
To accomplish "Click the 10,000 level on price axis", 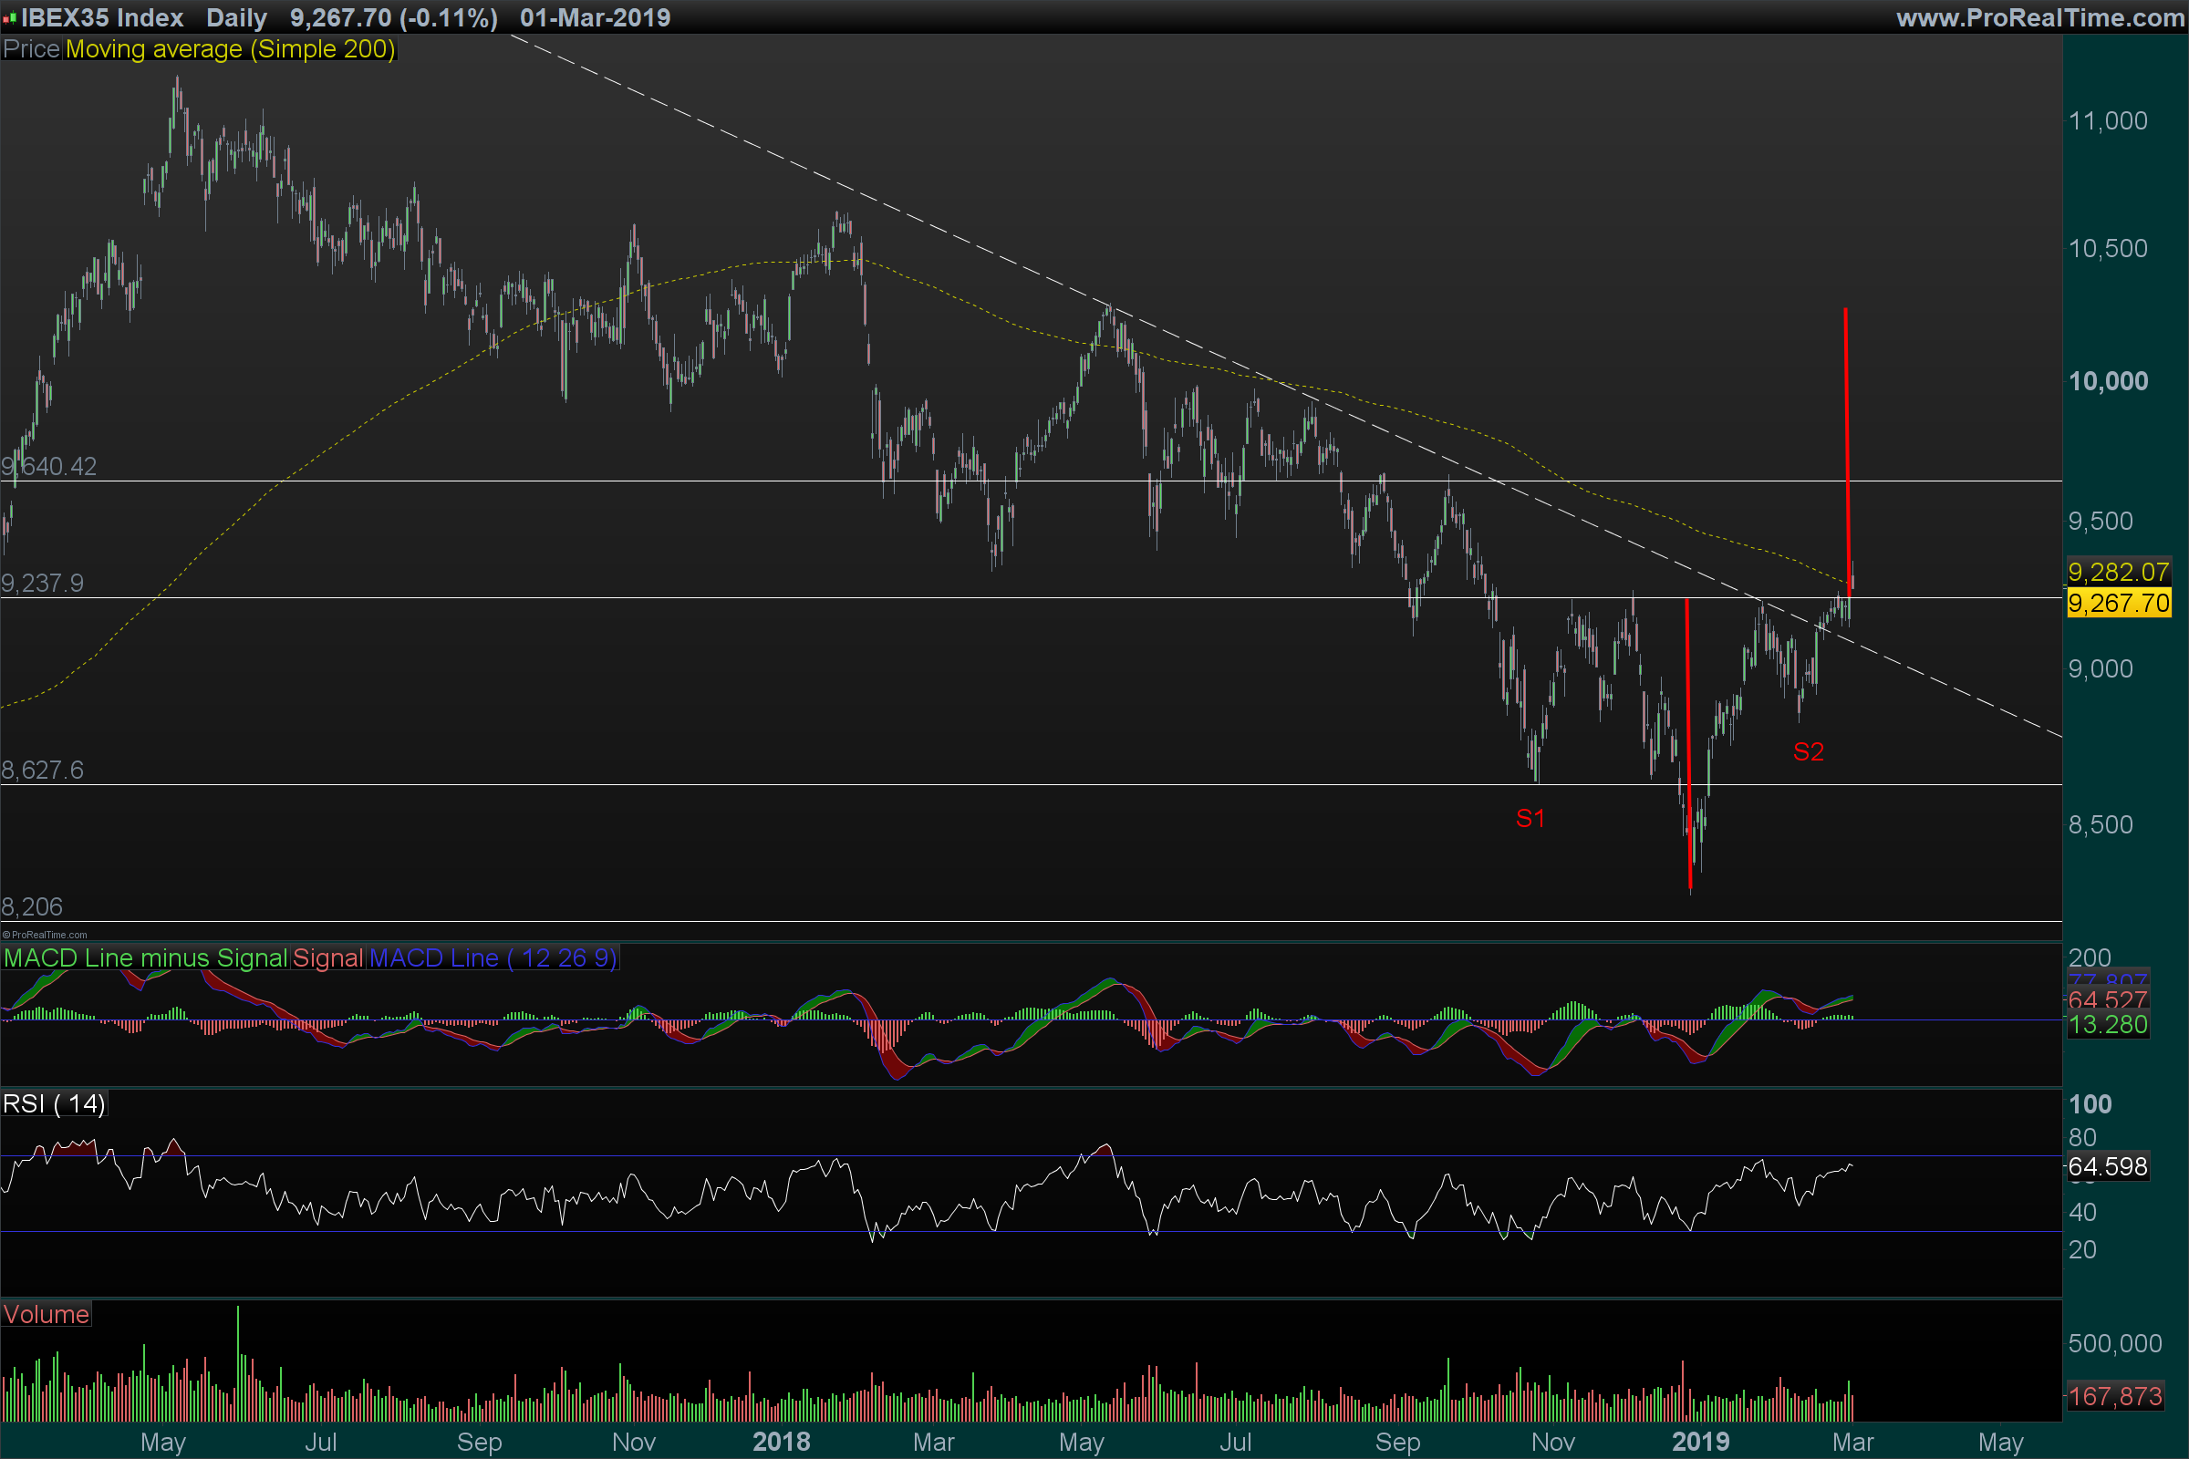I will 2107,380.
